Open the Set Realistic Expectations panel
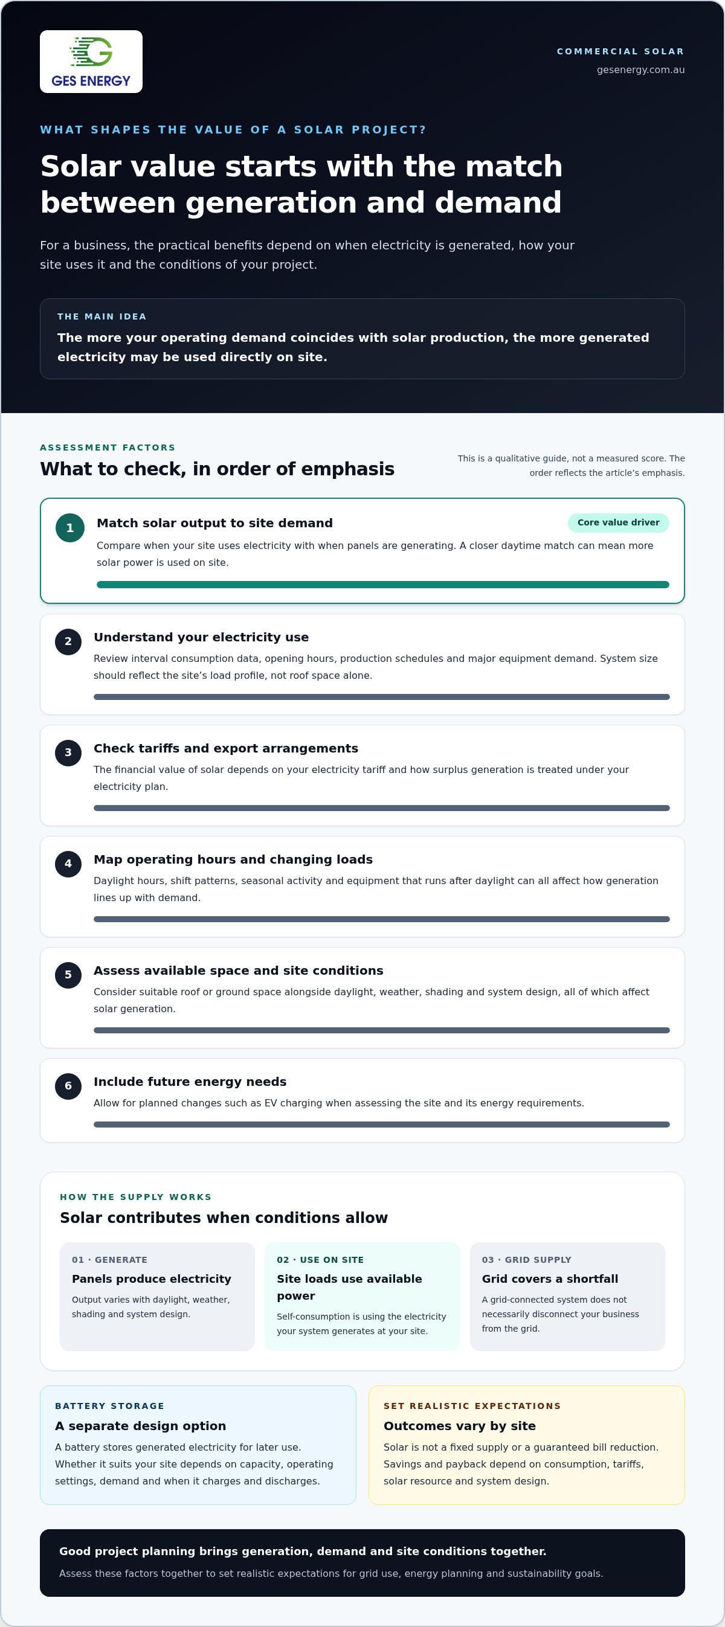 (x=526, y=1446)
